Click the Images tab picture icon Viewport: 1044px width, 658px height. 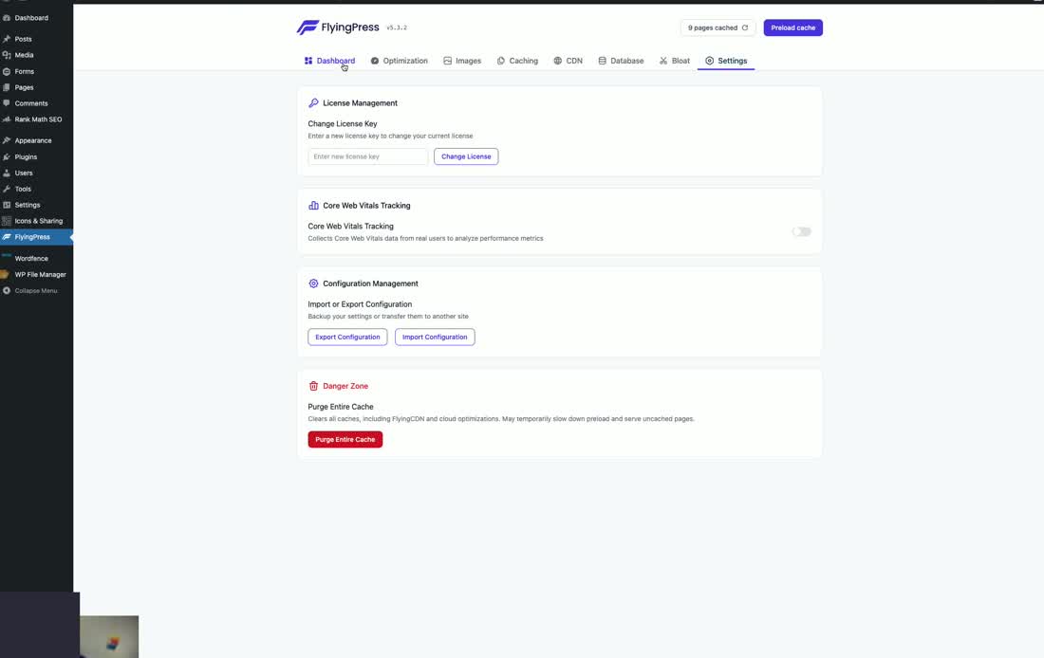(x=447, y=61)
